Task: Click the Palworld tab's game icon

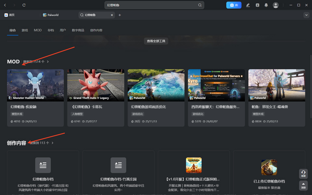Action: click(x=45, y=15)
